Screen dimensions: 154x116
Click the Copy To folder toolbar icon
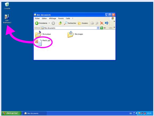click(x=97, y=23)
